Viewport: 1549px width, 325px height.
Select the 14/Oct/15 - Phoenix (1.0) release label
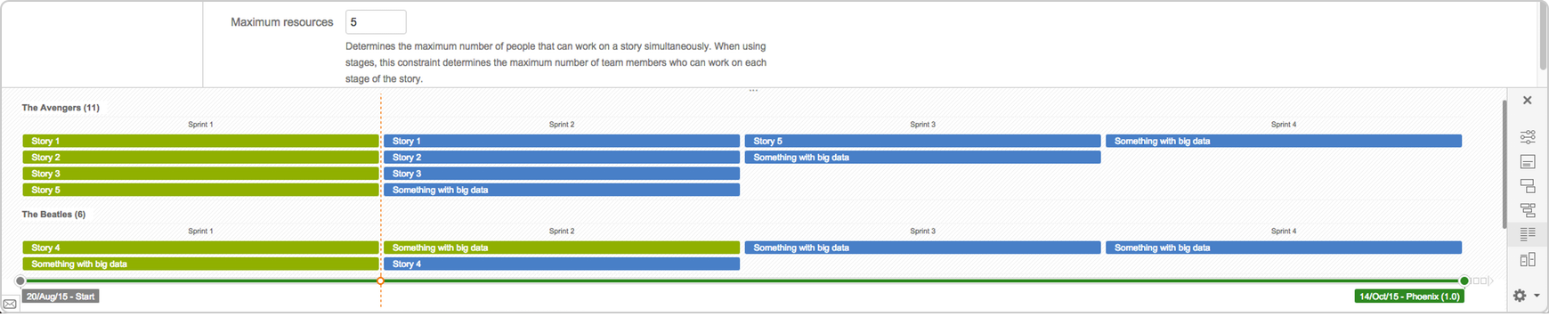coord(1409,297)
